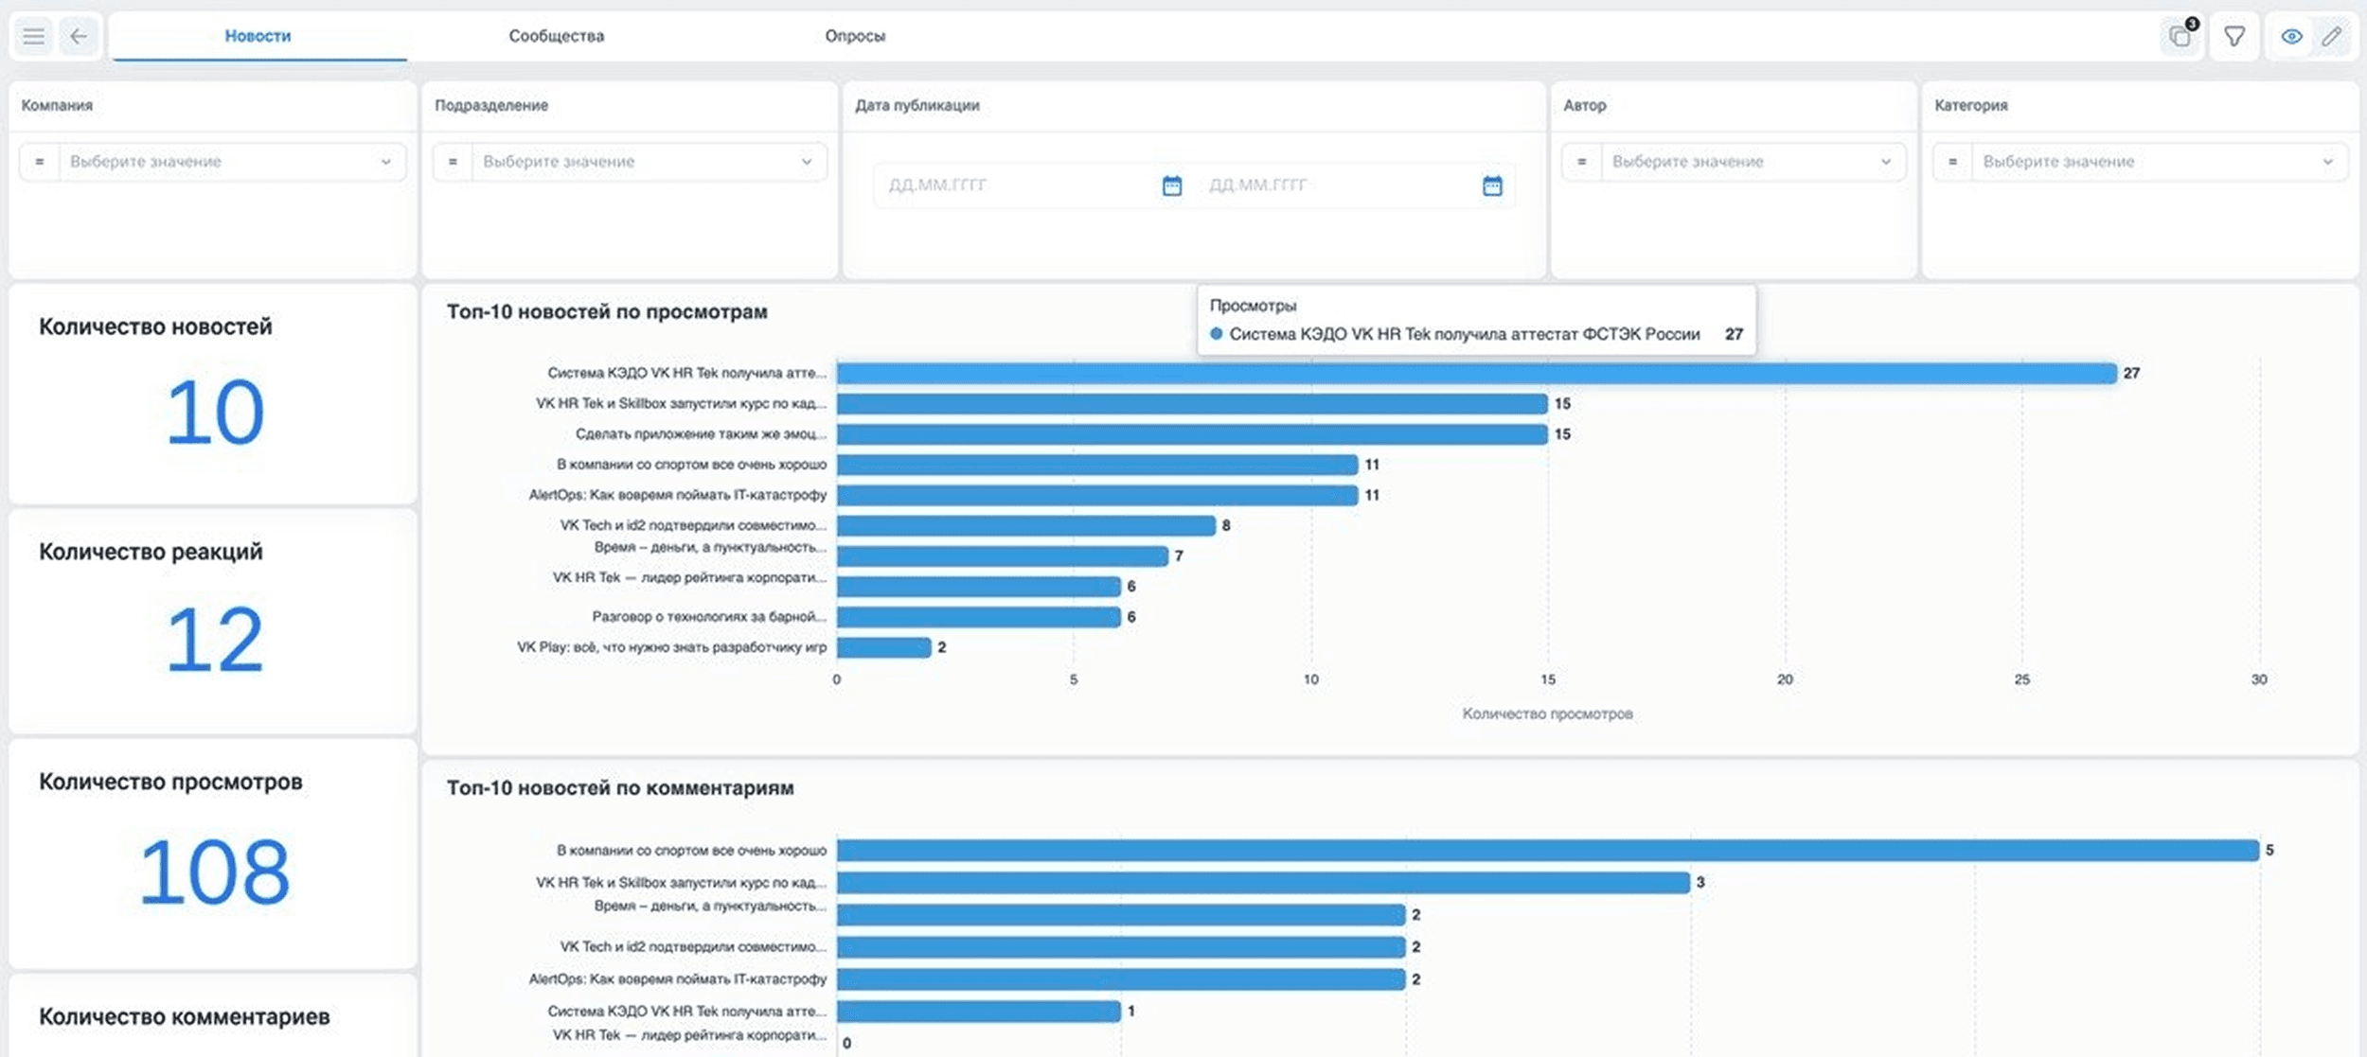Viewport: 2367px width, 1057px height.
Task: Click equals operator in Компания filter
Action: (x=40, y=162)
